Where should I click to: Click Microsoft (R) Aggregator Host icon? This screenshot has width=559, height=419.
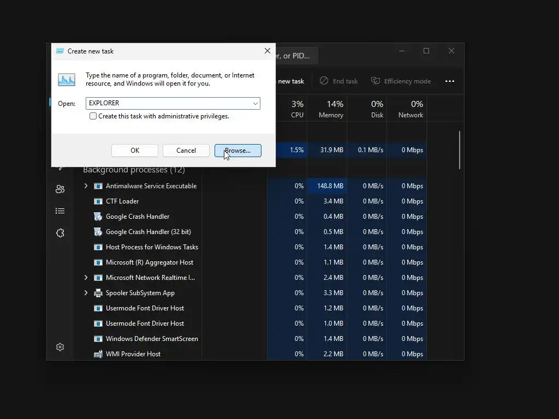(x=98, y=262)
